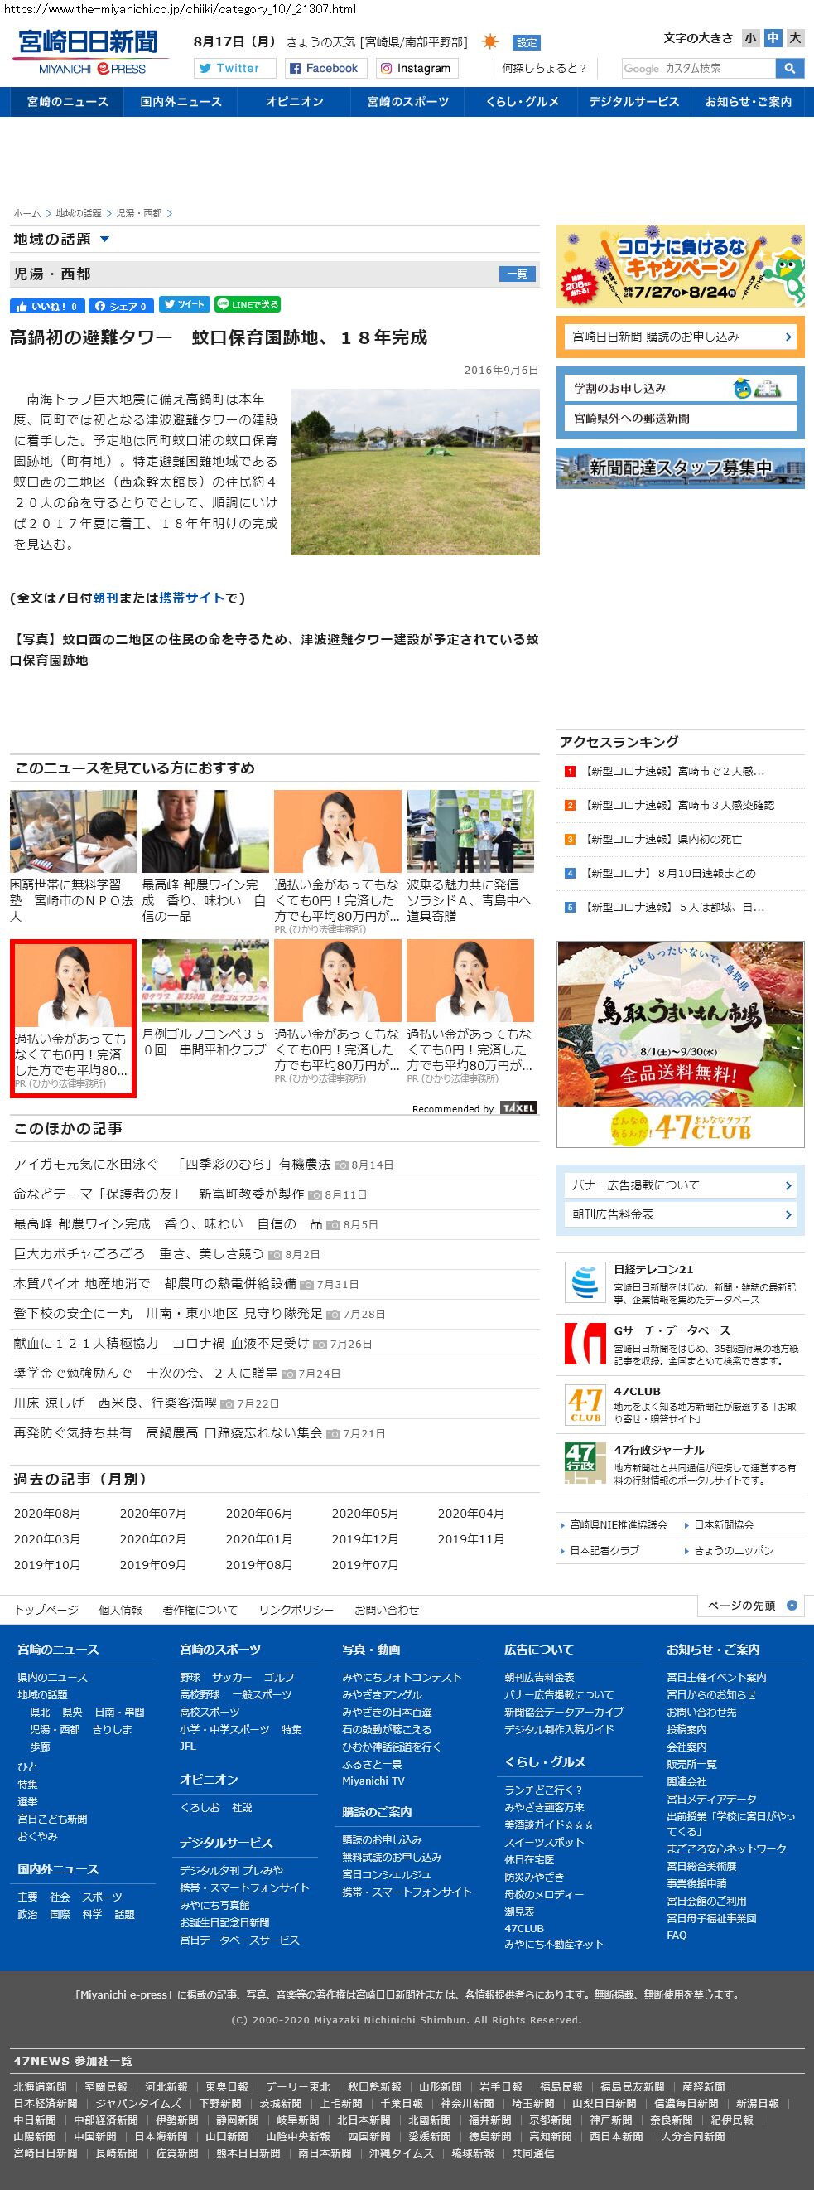
Task: Click the sunny weather icon
Action: pos(490,41)
